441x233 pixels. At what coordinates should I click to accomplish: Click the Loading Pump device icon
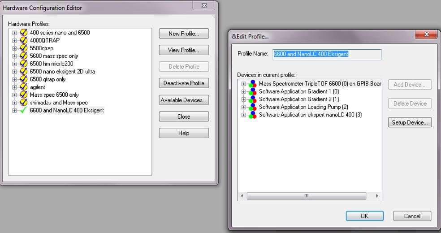coord(253,107)
